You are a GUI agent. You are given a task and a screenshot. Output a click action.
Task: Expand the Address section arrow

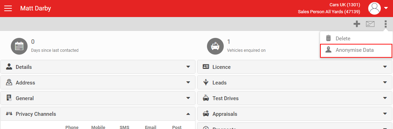point(188,82)
